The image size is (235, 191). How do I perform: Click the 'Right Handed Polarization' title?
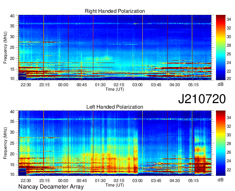point(115,11)
